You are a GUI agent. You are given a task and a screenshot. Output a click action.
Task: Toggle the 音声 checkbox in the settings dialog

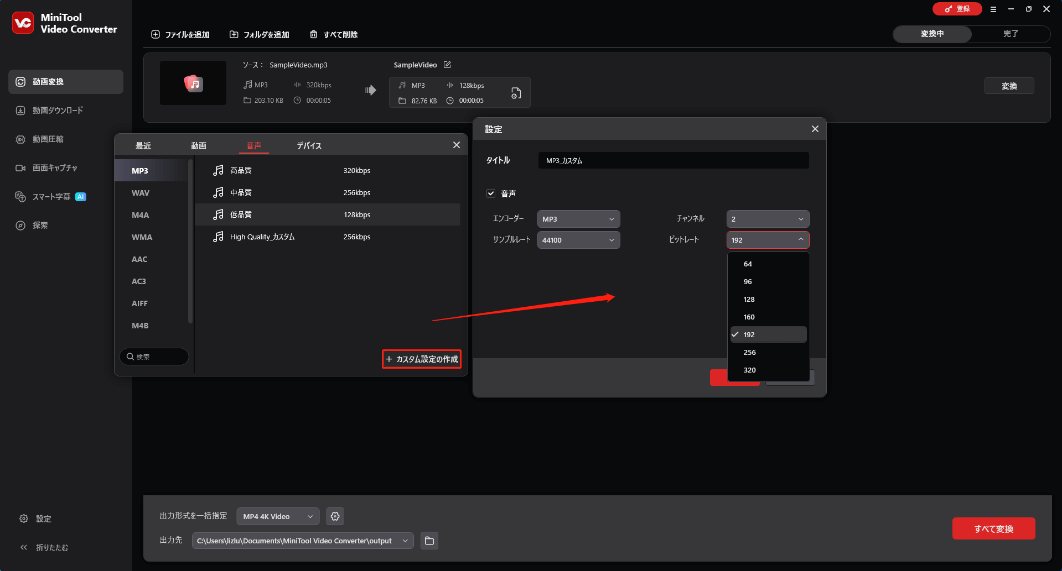pos(491,193)
